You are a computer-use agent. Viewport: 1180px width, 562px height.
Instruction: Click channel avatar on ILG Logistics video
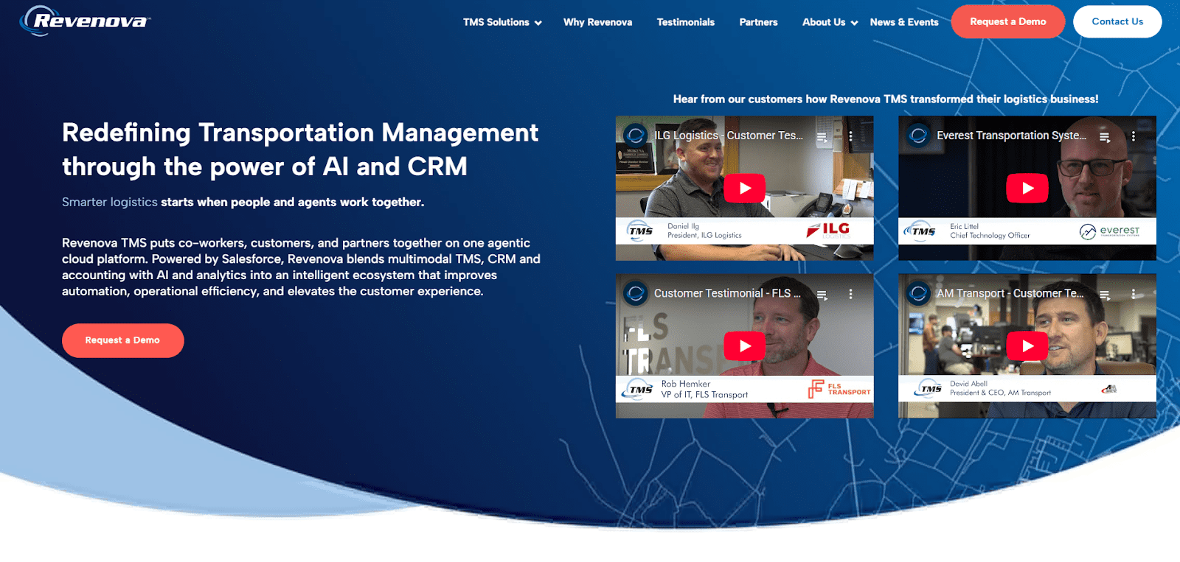(x=635, y=136)
